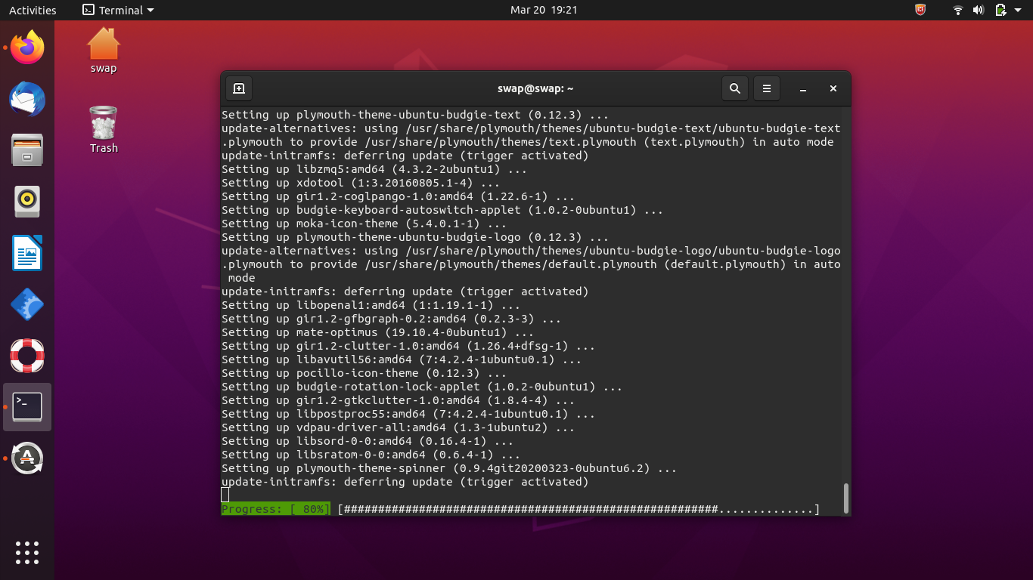Viewport: 1033px width, 580px height.
Task: Click the 'Setting up vdpau-driver-all:amd64' line
Action: [x=399, y=427]
